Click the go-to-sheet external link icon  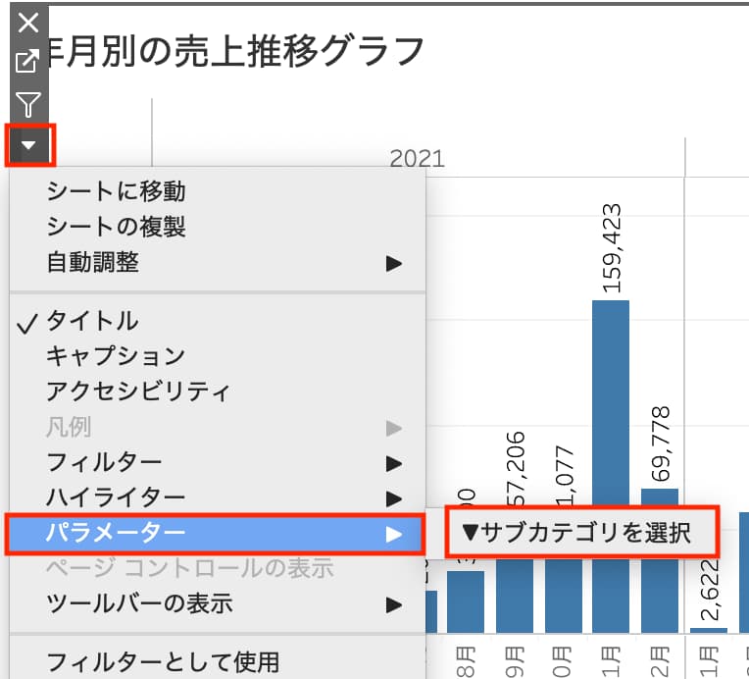tap(29, 61)
